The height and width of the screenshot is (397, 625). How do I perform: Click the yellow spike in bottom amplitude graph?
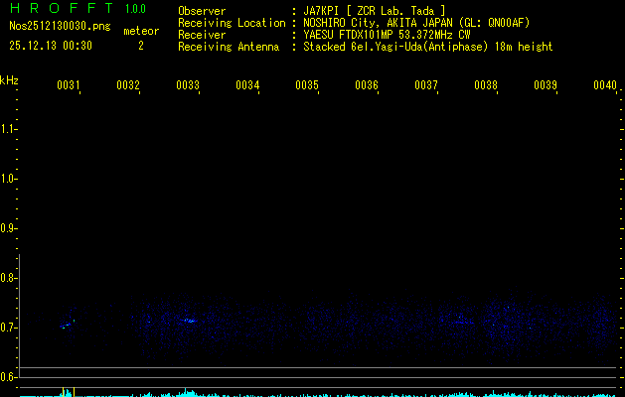[74, 391]
